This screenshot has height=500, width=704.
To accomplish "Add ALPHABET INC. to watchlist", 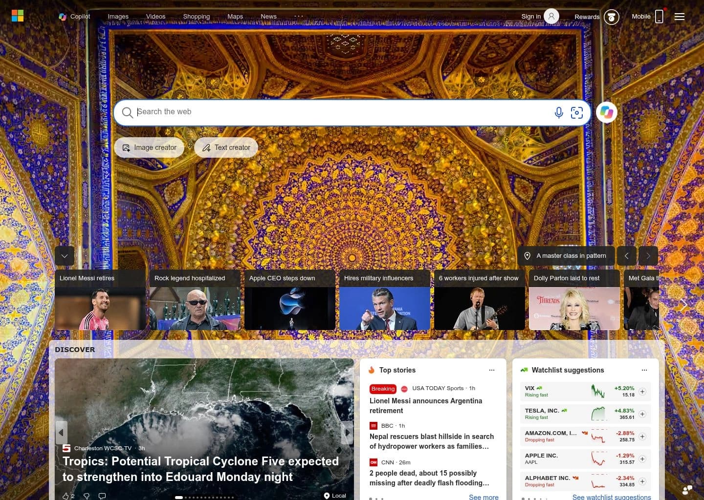I will (642, 481).
